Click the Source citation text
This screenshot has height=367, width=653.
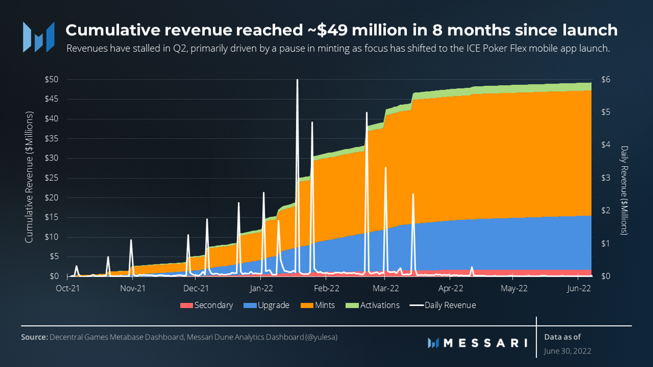179,337
